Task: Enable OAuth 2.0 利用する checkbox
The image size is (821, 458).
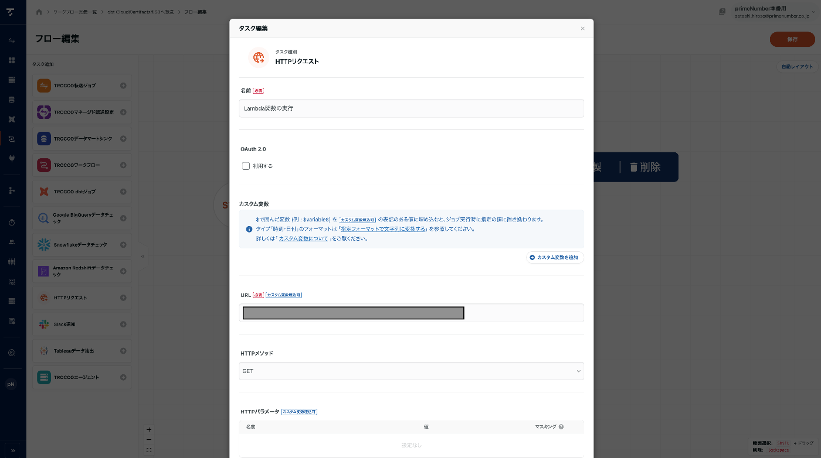Action: coord(246,166)
